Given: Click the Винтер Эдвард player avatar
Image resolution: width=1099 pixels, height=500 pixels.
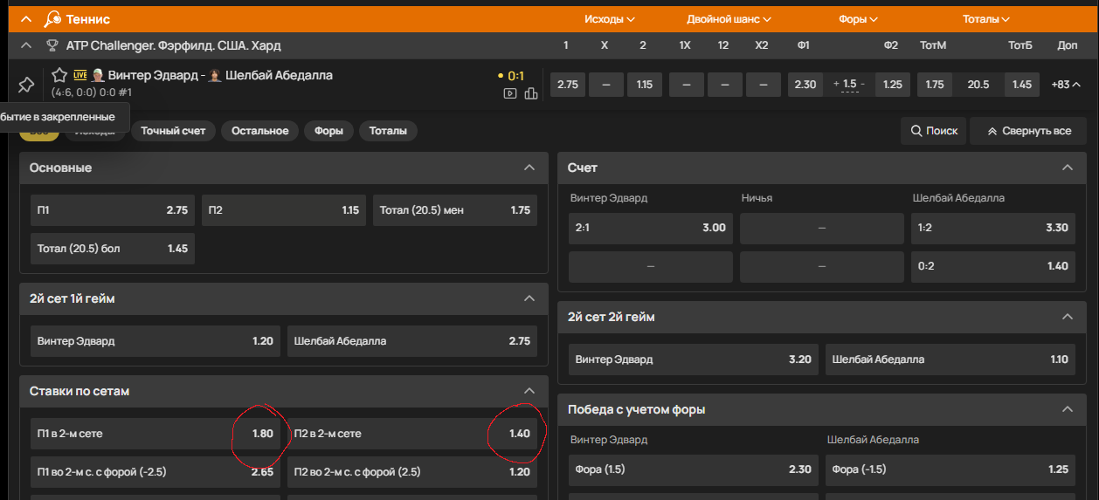Looking at the screenshot, I should coord(99,75).
